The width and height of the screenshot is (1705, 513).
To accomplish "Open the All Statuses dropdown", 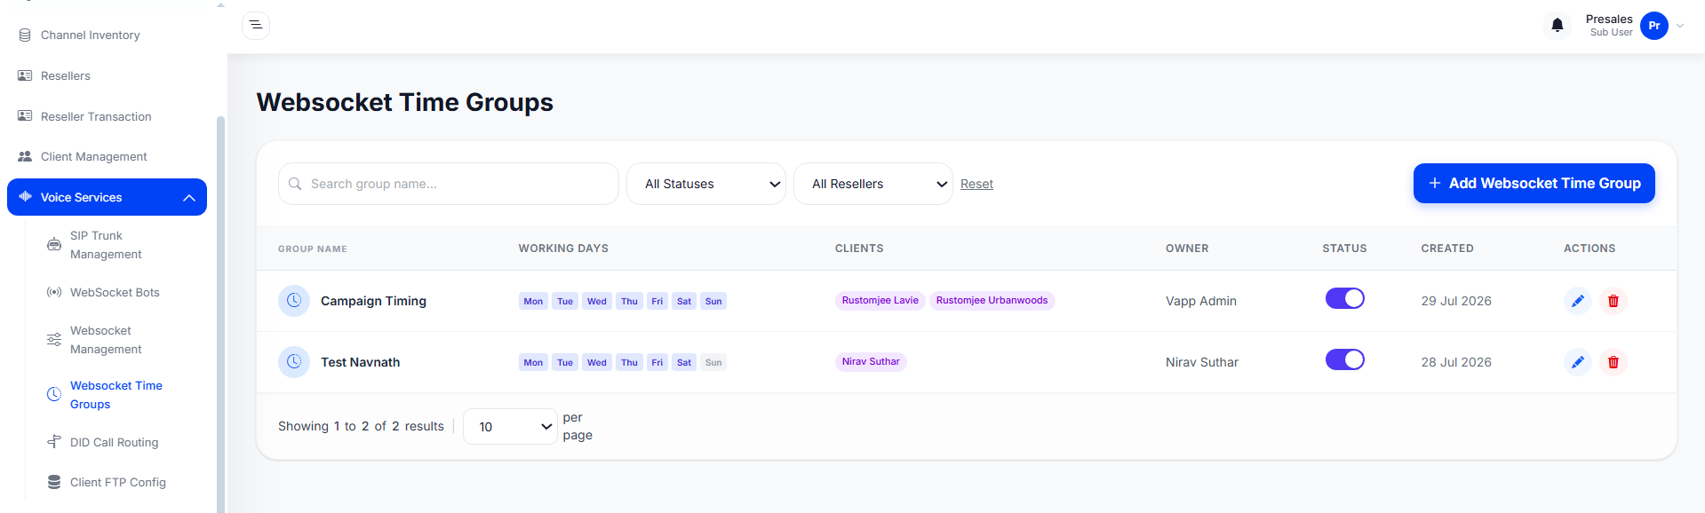I will (706, 184).
